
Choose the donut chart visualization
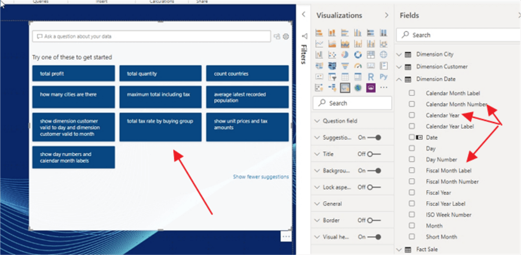[358, 54]
